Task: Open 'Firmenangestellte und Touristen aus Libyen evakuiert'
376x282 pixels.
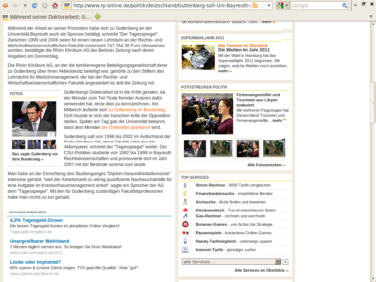Action: coord(258,100)
